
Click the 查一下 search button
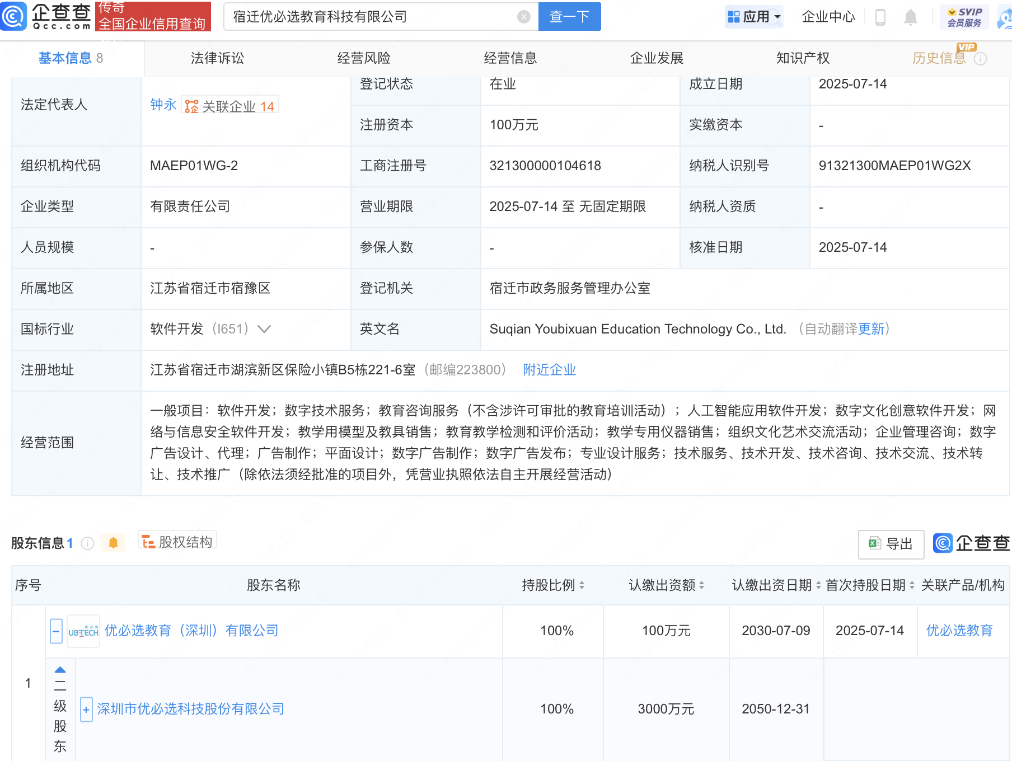[x=569, y=17]
